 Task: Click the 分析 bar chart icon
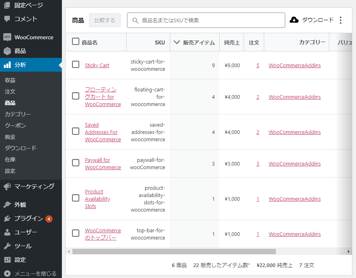click(x=7, y=65)
